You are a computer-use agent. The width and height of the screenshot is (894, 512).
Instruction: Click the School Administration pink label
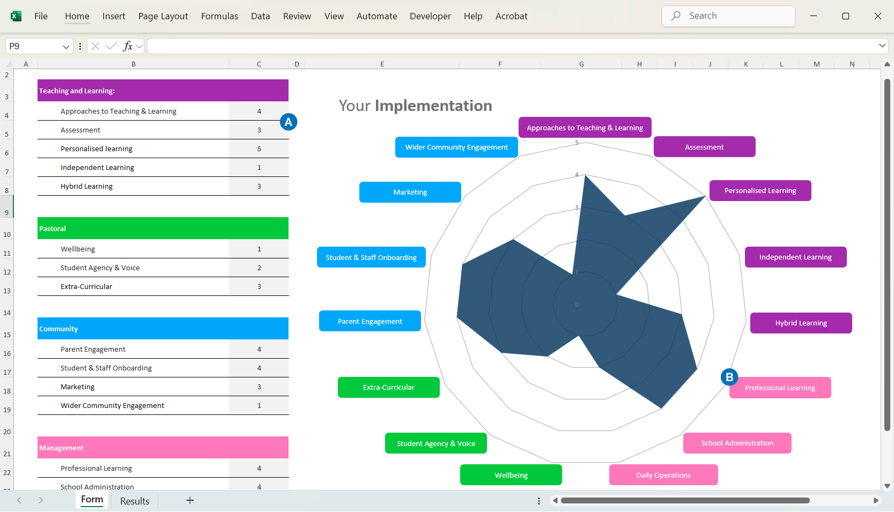pyautogui.click(x=737, y=443)
